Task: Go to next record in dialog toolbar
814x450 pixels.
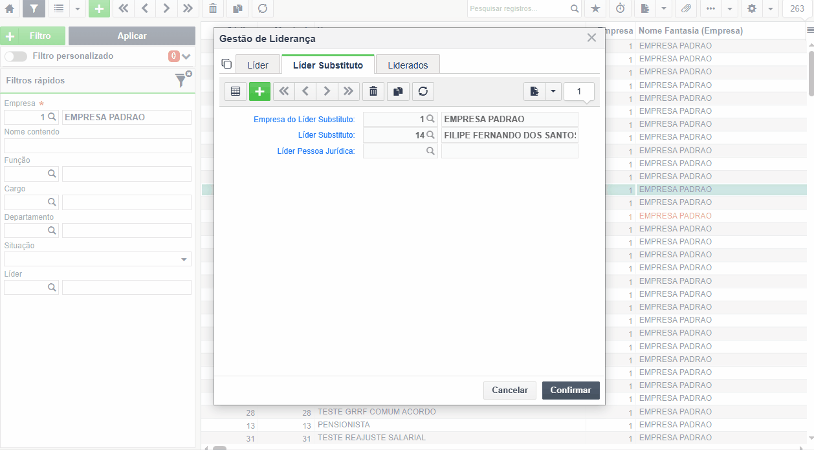Action: (327, 91)
